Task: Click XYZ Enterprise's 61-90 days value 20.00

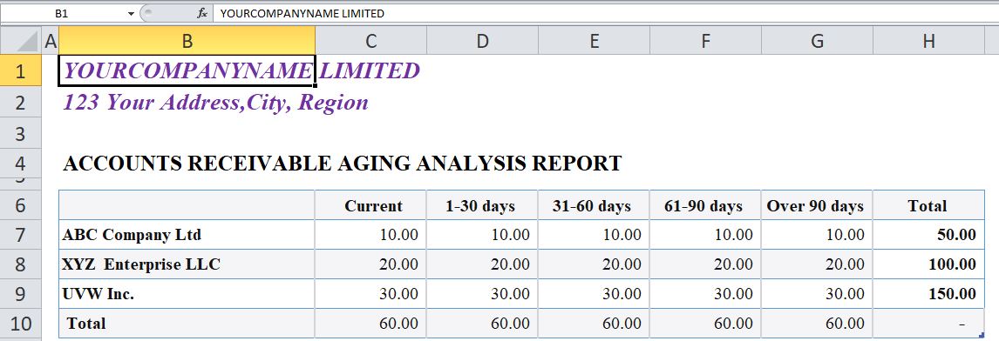Action: pos(705,264)
